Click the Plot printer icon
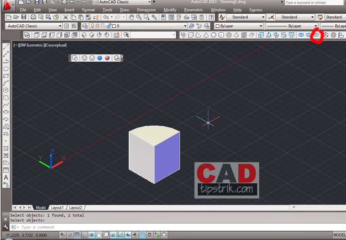The image size is (346, 240). pos(33,17)
